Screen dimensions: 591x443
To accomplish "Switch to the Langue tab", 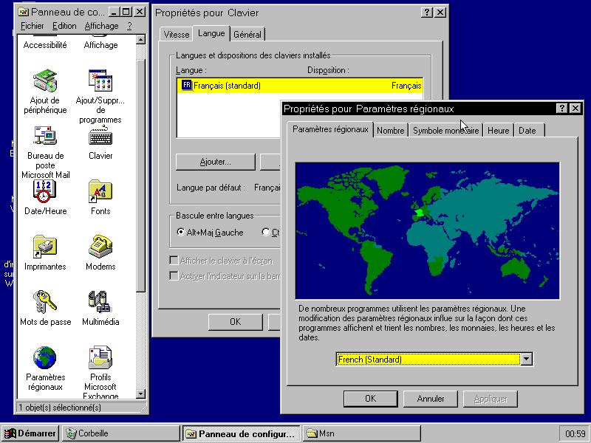I will coord(211,33).
